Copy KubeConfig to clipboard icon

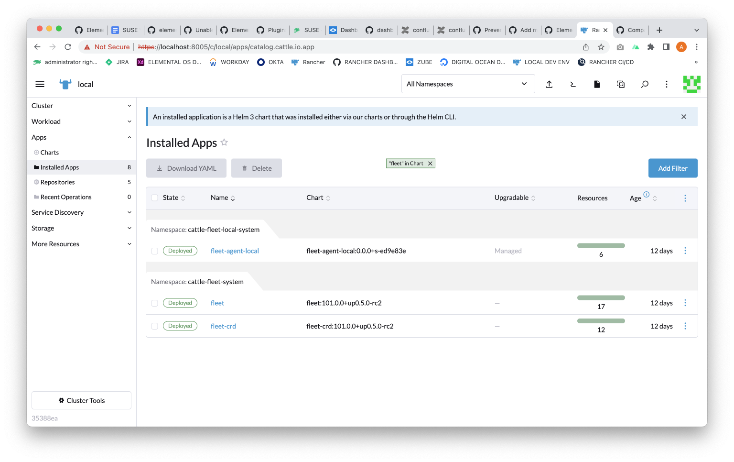[621, 84]
